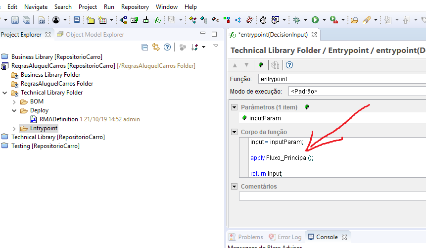Open the Search menu

[x=63, y=7]
